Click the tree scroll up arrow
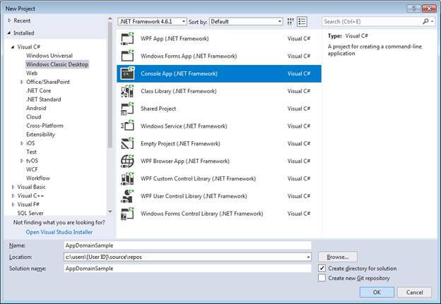 click(110, 18)
